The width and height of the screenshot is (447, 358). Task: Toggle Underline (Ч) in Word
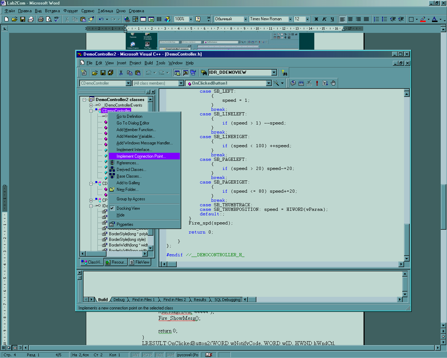(x=332, y=19)
